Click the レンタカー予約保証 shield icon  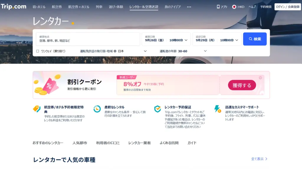coord(158,109)
